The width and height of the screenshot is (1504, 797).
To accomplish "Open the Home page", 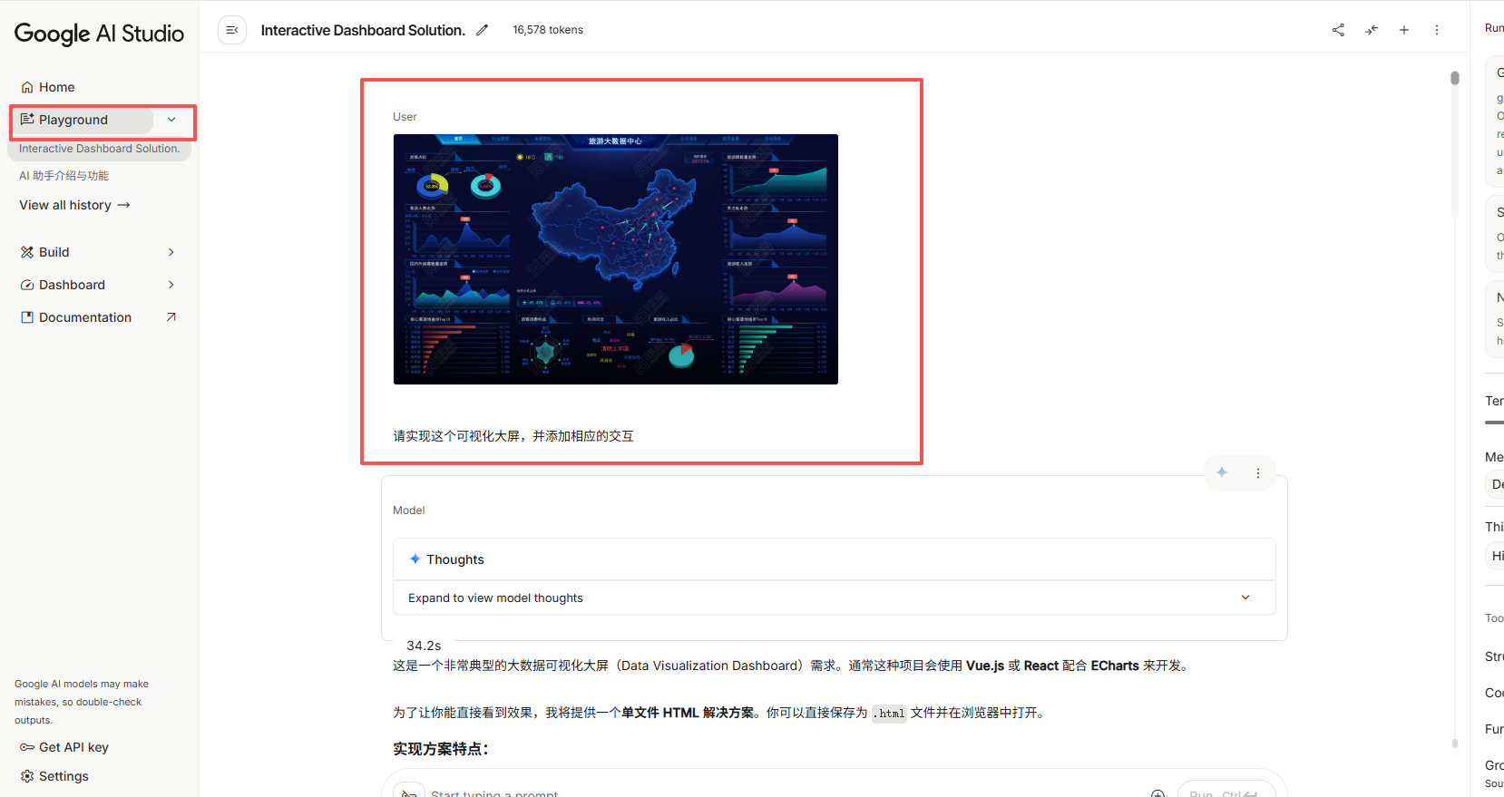I will [x=56, y=87].
